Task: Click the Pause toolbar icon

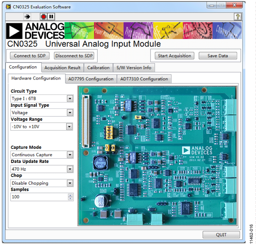Action: [51, 17]
